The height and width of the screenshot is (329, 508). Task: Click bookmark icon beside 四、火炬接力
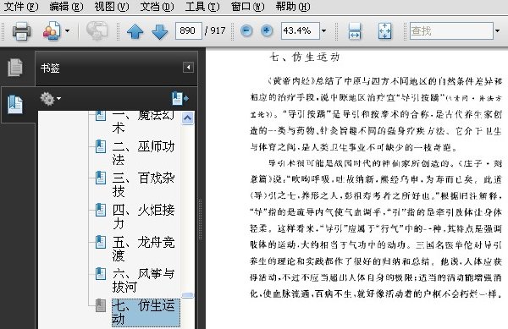click(x=101, y=210)
